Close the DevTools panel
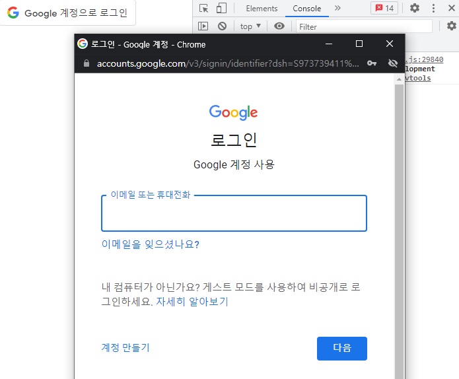 [452, 8]
